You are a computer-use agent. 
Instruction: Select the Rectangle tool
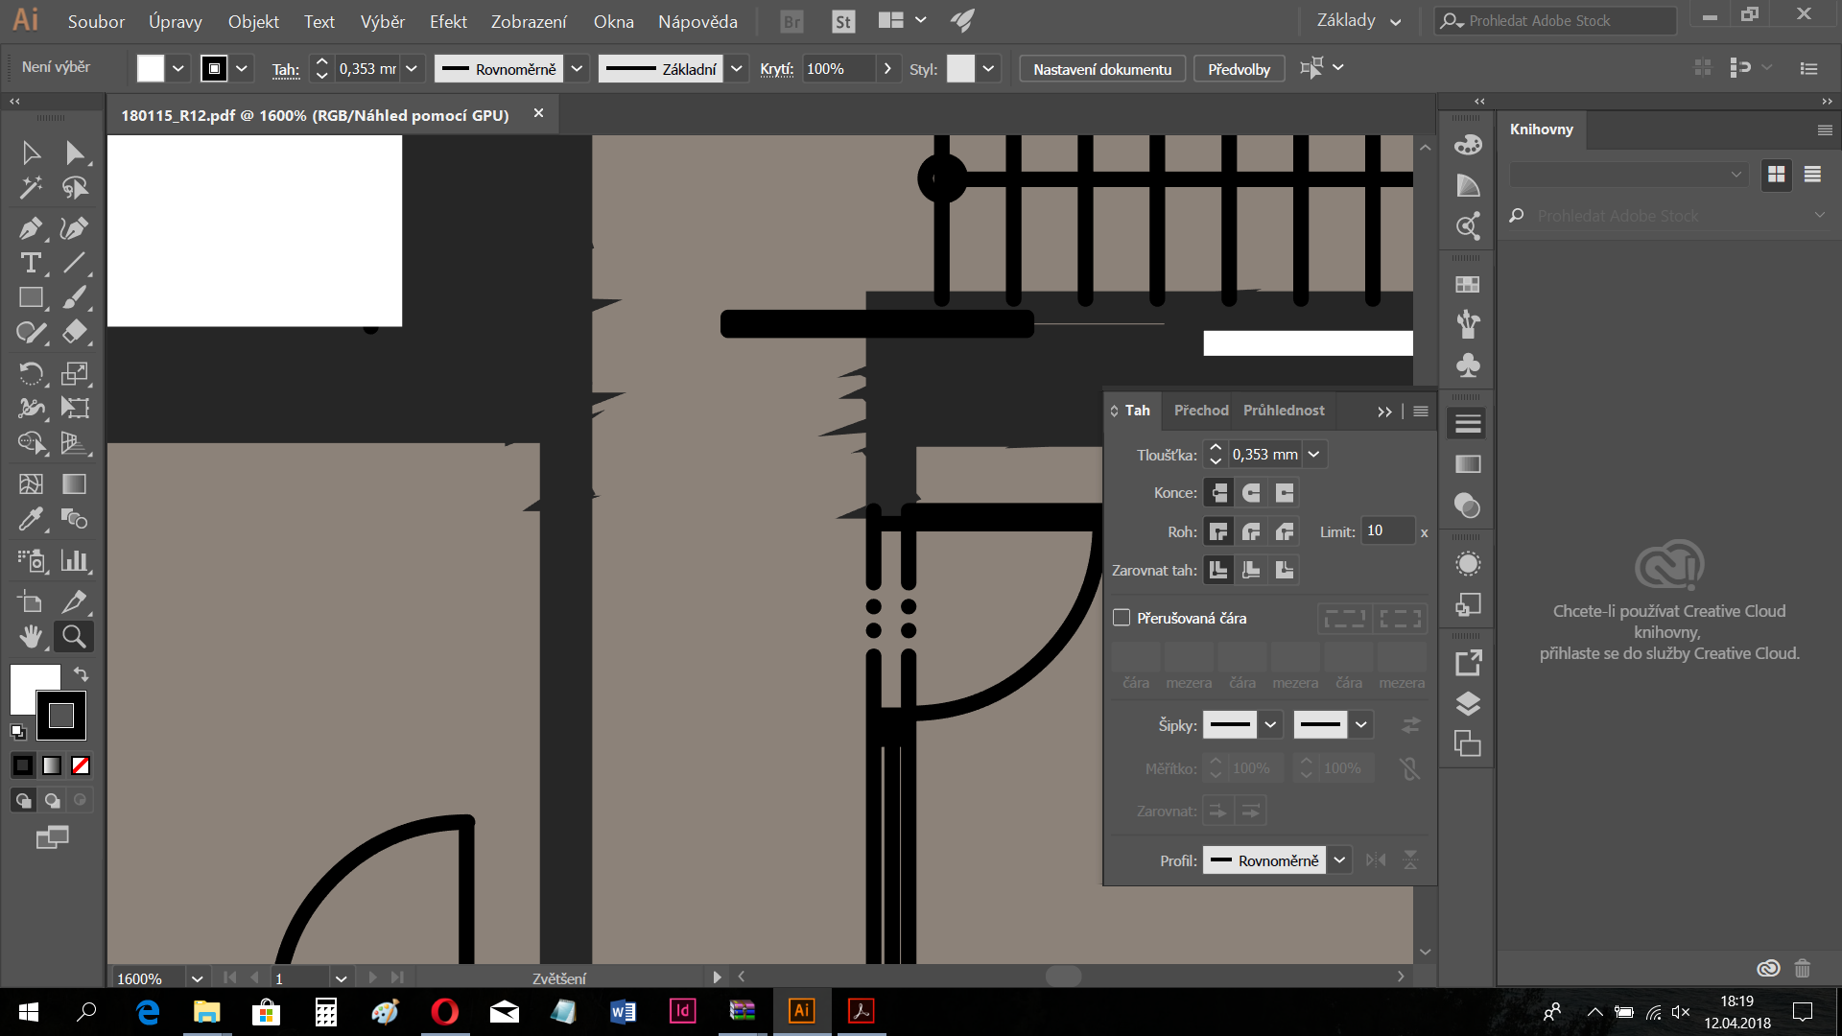[x=31, y=298]
